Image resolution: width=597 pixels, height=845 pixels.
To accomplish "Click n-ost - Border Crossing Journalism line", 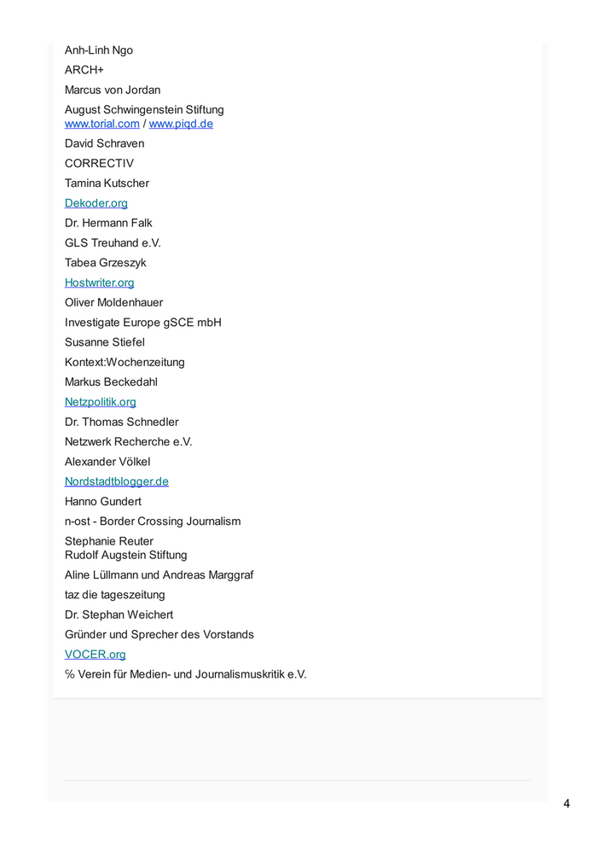I will point(153,522).
